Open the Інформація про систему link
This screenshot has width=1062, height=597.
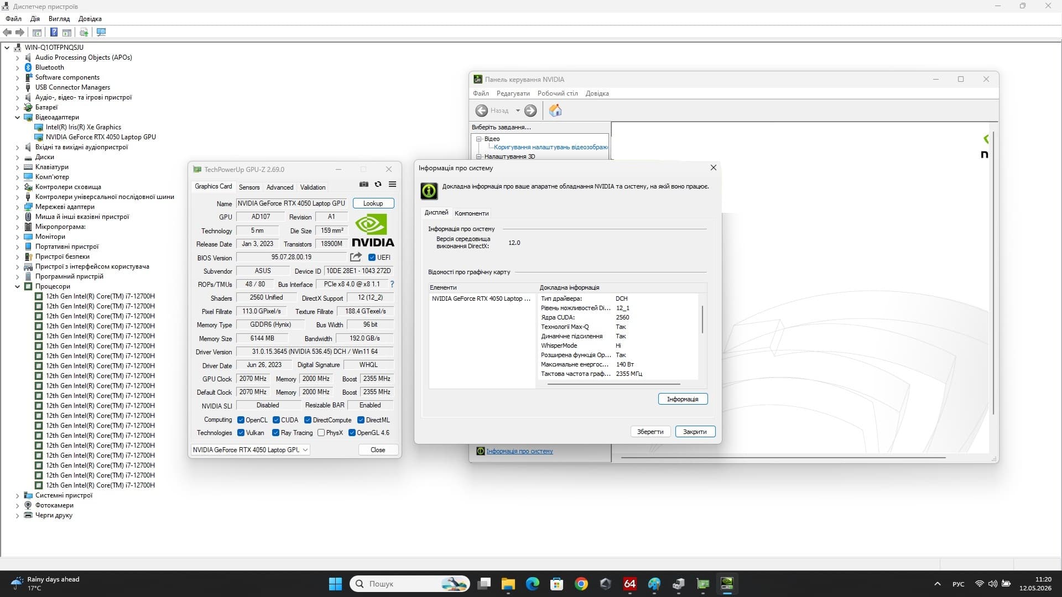pos(519,451)
